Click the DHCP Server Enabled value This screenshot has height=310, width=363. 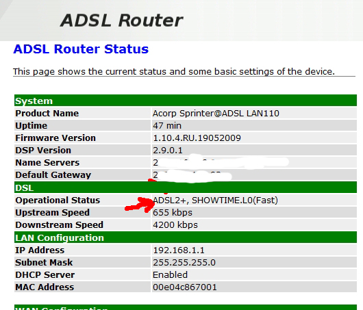click(170, 275)
